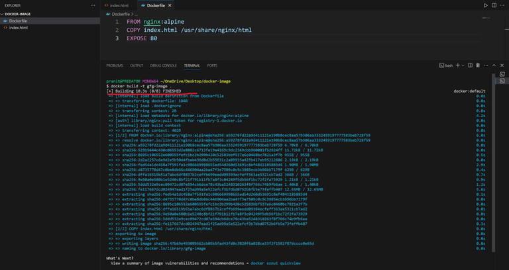Click the 'transferring dockerfile' terminal line

tap(148, 101)
